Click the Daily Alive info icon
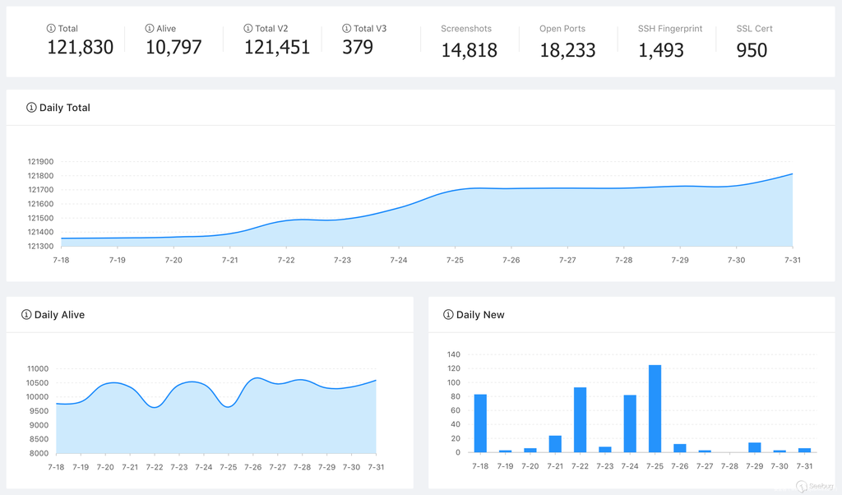The image size is (842, 495). click(26, 315)
